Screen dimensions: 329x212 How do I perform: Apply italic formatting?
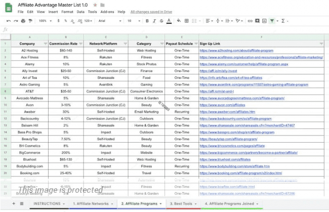154,21
